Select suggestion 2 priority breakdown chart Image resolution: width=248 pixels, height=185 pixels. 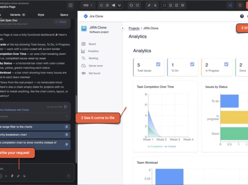click(35, 135)
